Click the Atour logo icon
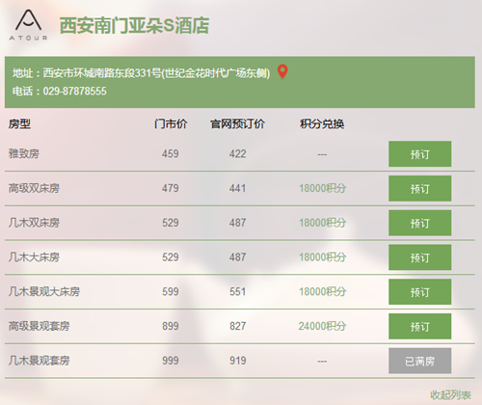Screen dimensions: 482x405 (28, 25)
